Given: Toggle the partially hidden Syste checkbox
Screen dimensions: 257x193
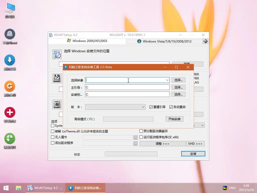Looking at the screenshot, I should [53, 126].
